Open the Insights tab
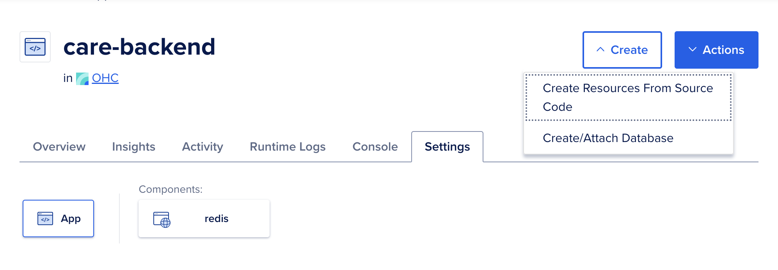Image resolution: width=778 pixels, height=270 pixels. [133, 147]
